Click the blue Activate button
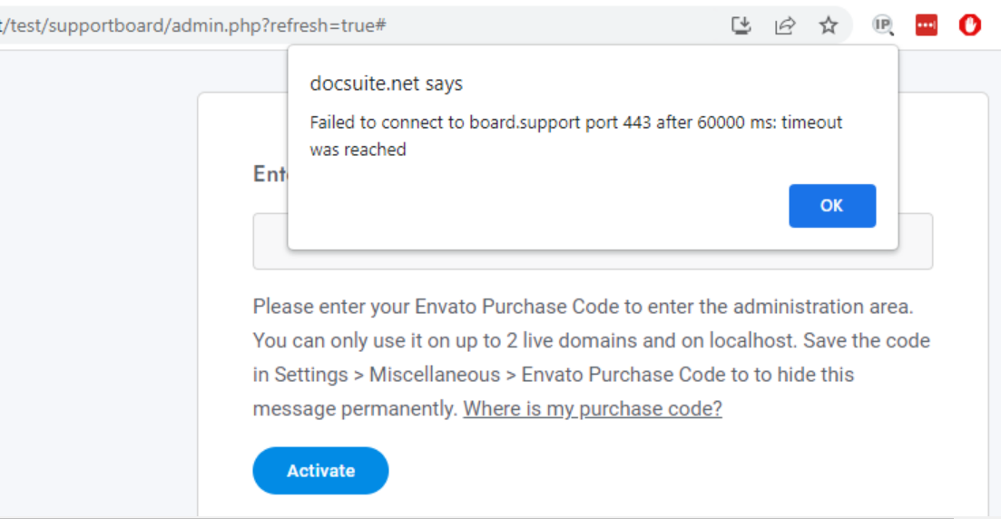 [320, 471]
